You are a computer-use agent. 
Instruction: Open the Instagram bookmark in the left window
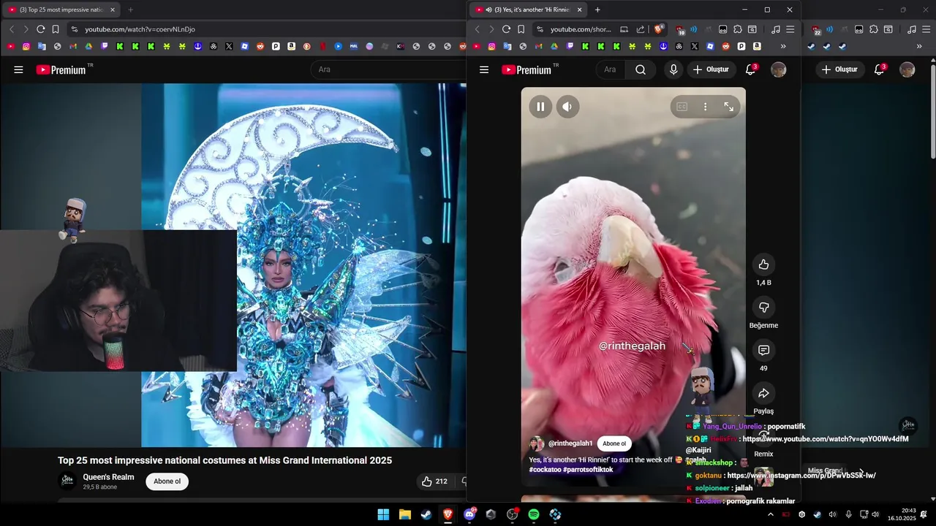tap(26, 46)
